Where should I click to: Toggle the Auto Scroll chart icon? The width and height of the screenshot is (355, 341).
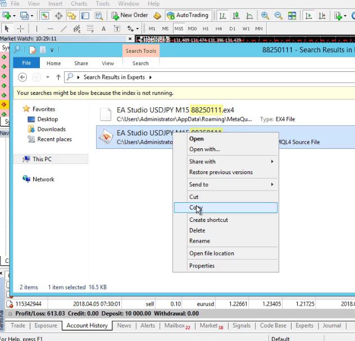click(x=308, y=16)
